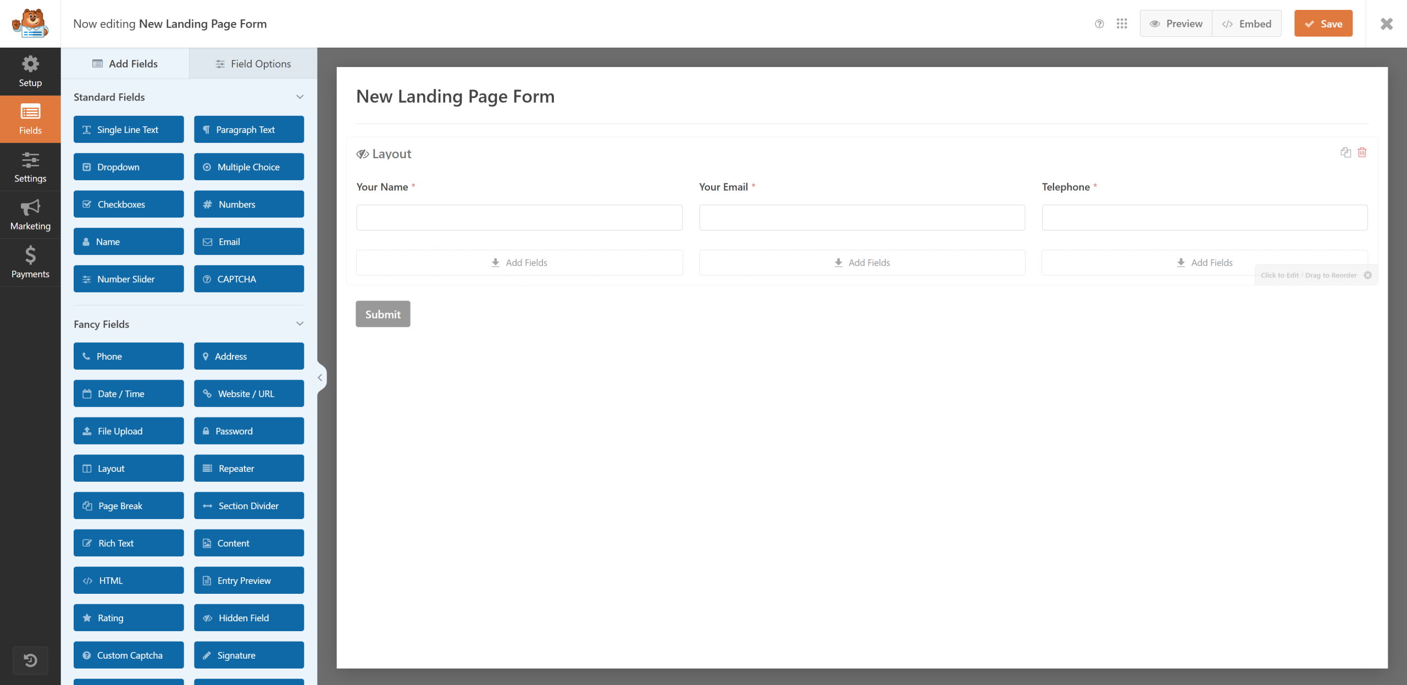The width and height of the screenshot is (1407, 685).
Task: Select the Fields panel icon
Action: (30, 119)
